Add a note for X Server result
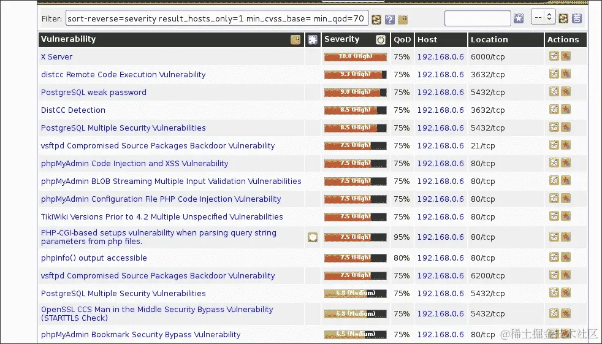Screen dimensions: 602x344 point(554,56)
